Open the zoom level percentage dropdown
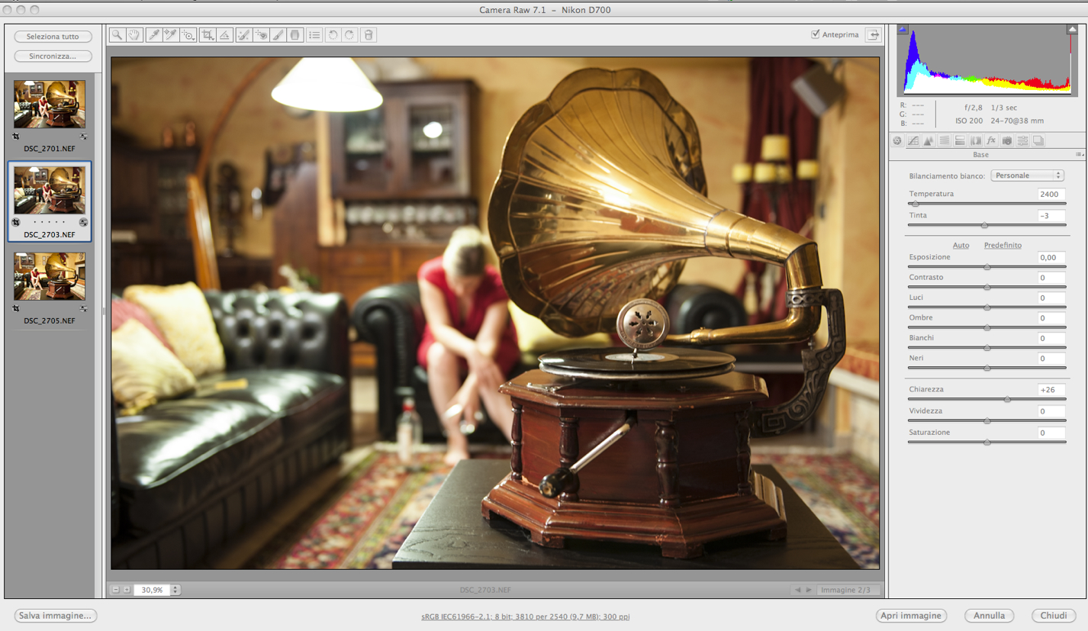The width and height of the screenshot is (1088, 631). click(x=175, y=590)
